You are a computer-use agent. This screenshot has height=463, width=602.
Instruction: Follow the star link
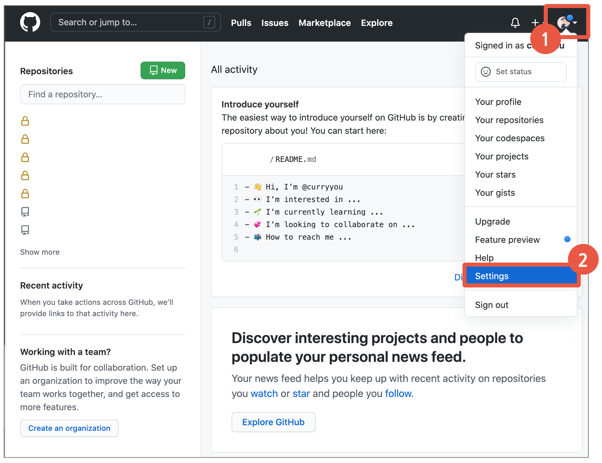(301, 394)
